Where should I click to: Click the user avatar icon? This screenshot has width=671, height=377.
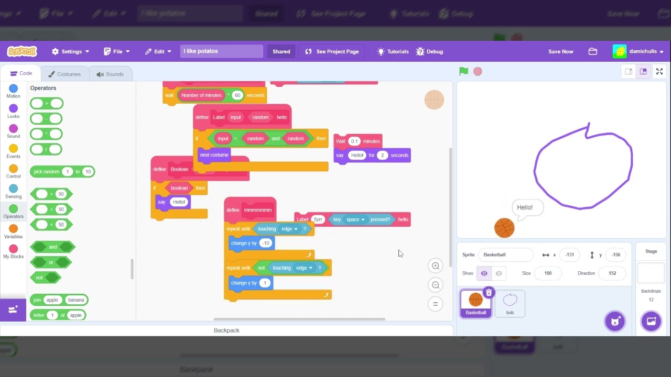[x=620, y=51]
